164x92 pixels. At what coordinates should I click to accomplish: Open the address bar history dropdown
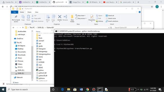109,28
